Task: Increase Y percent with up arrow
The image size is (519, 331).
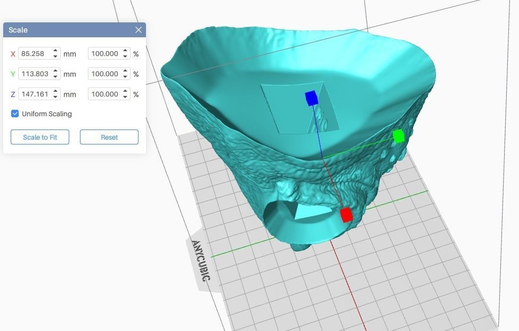Action: 125,71
